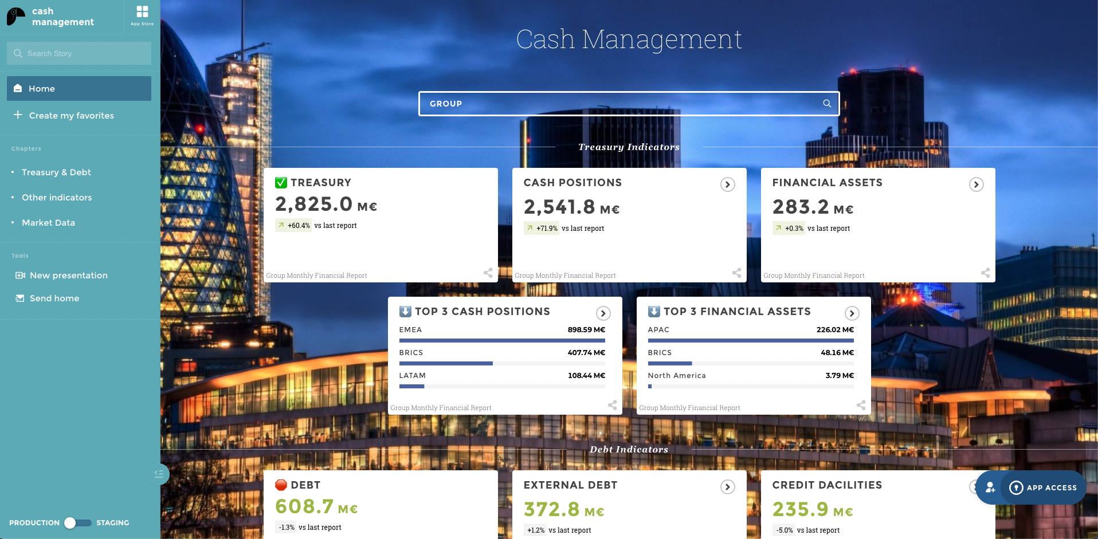
Task: Open the Market Data chapter
Action: click(48, 223)
